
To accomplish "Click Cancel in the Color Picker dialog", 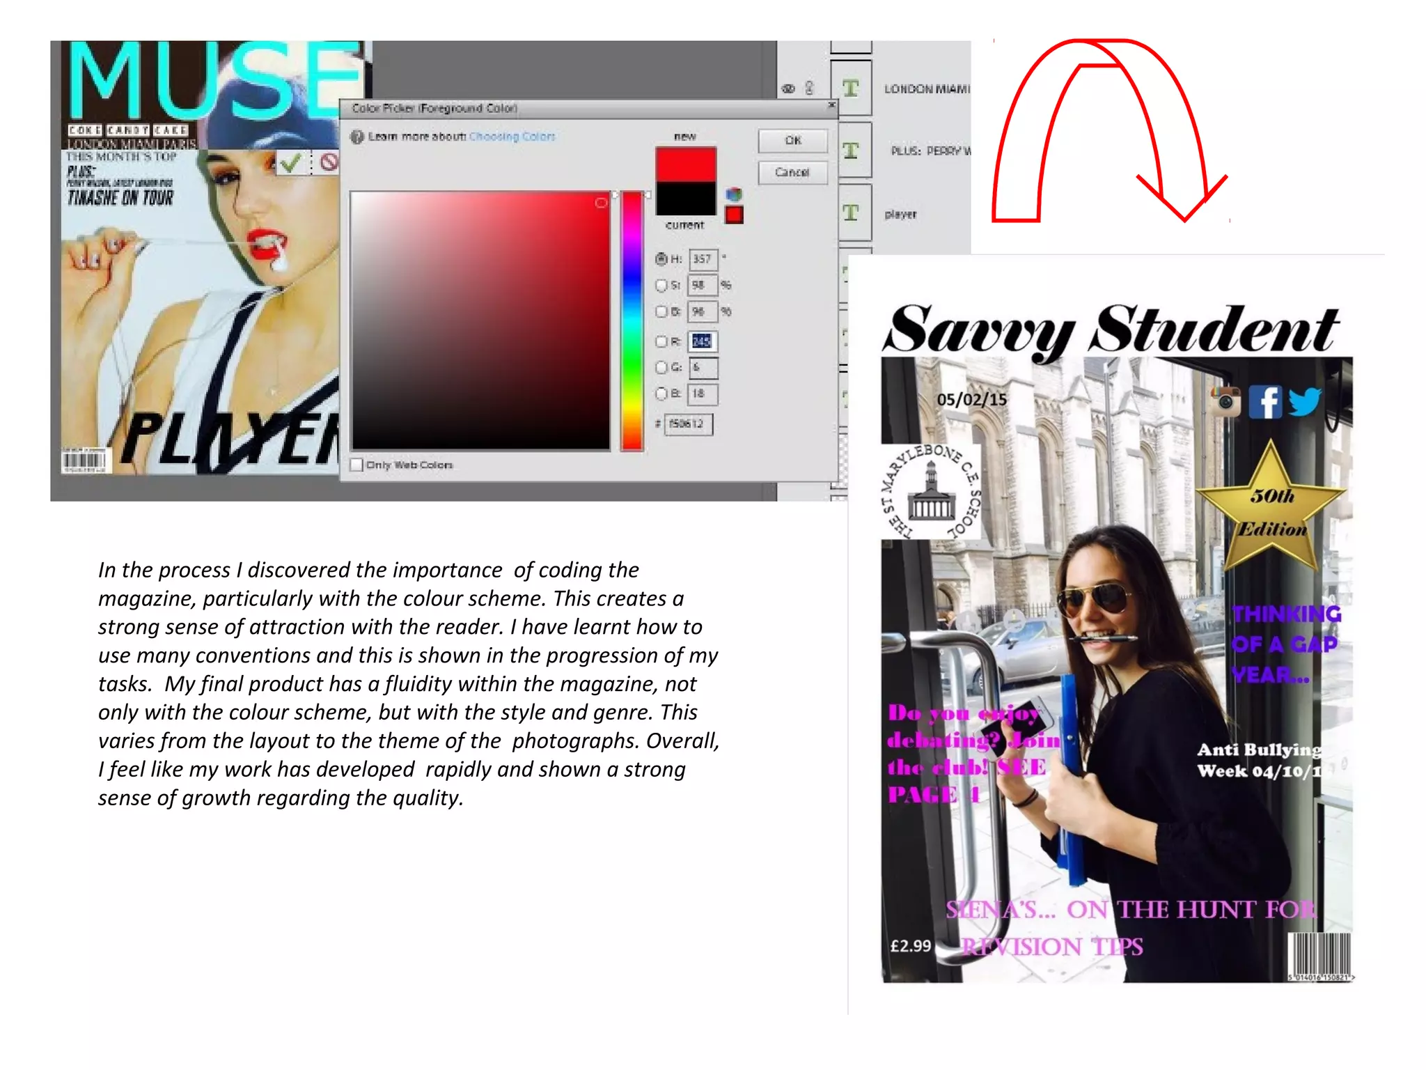I will coord(792,172).
